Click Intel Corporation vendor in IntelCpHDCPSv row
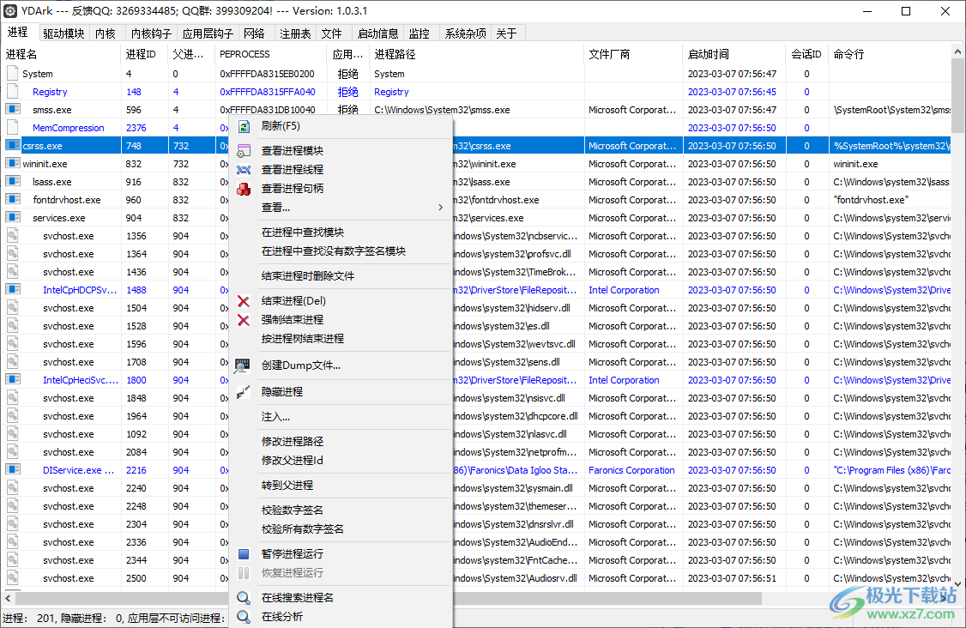Screen dimensions: 966x628 click(624, 290)
